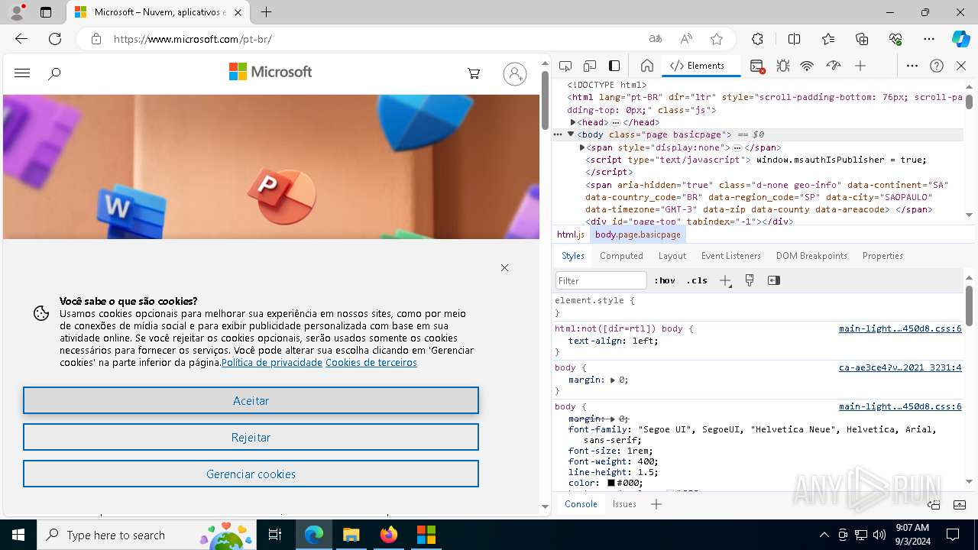Click the black color swatch for #000

[x=611, y=483]
